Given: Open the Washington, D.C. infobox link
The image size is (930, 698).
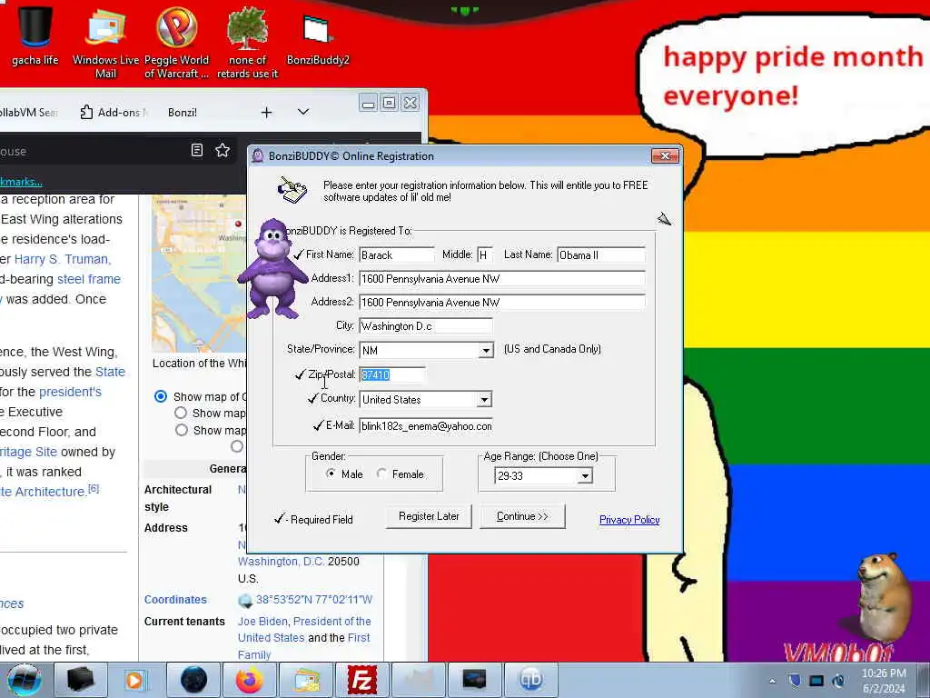Looking at the screenshot, I should pyautogui.click(x=282, y=562).
